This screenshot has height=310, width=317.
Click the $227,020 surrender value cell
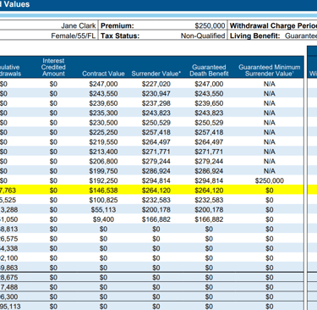click(156, 84)
